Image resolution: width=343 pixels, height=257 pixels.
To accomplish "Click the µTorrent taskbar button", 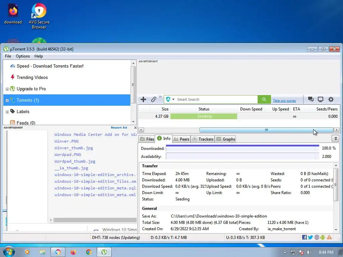I will (104, 252).
